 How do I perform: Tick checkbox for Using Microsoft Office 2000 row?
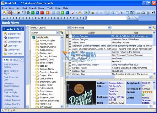click(x=70, y=64)
